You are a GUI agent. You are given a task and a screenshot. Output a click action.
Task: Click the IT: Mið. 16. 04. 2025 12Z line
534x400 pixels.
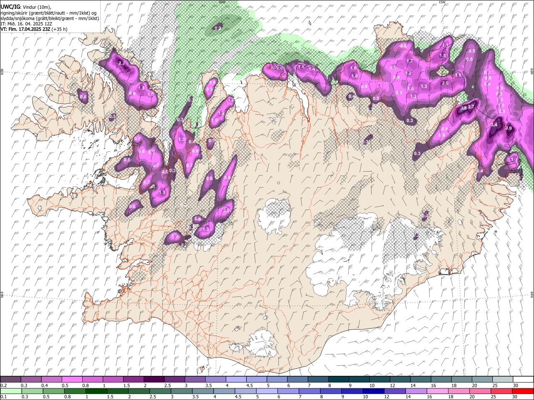[26, 24]
